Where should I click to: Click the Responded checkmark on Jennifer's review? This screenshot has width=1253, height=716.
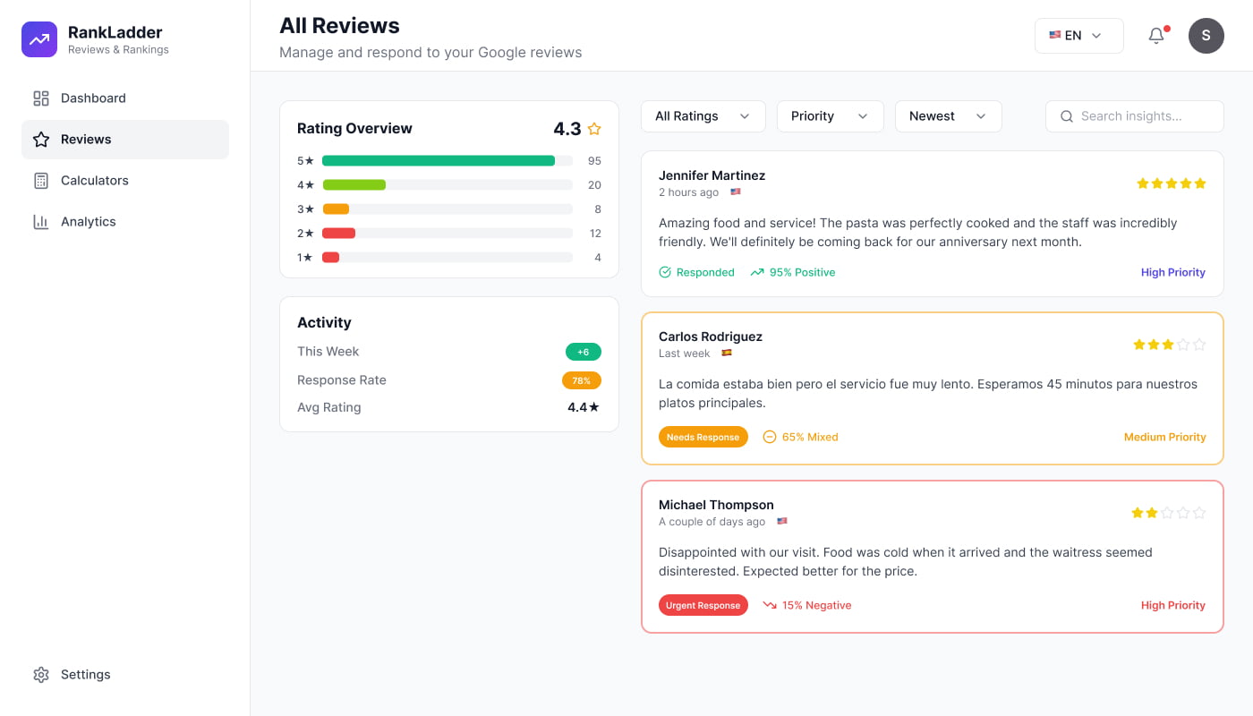664,272
